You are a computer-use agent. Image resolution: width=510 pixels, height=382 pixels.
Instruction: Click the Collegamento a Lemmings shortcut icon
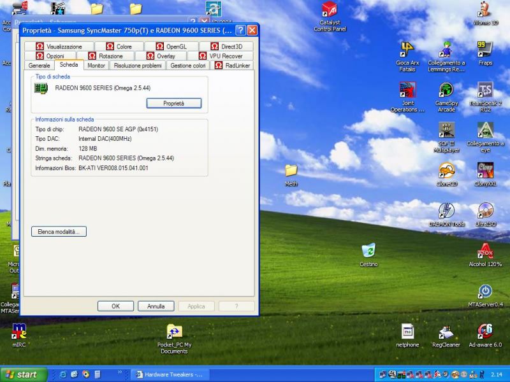[446, 57]
